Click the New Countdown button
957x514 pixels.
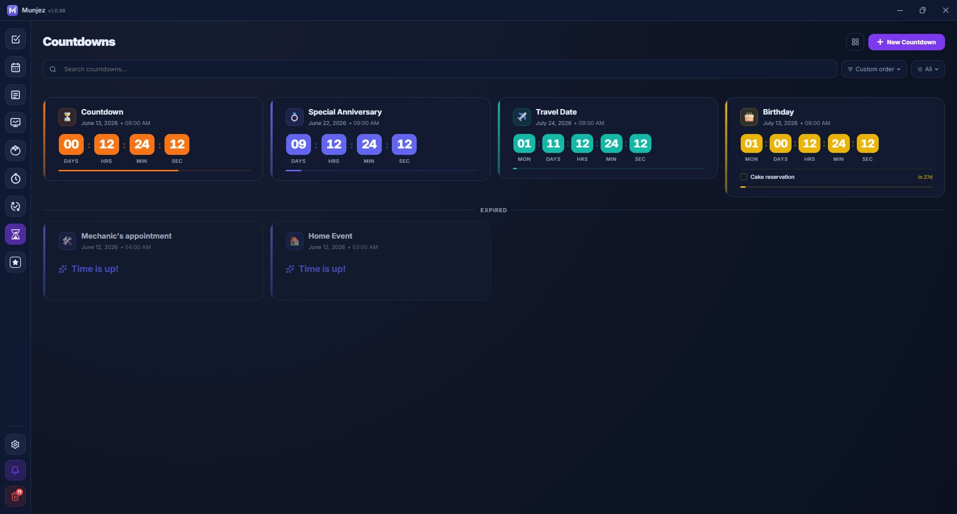[907, 42]
